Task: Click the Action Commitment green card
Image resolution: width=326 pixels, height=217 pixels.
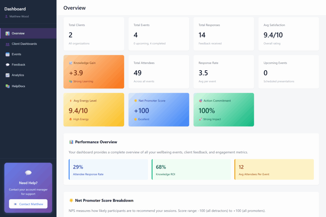Action: pyautogui.click(x=223, y=109)
